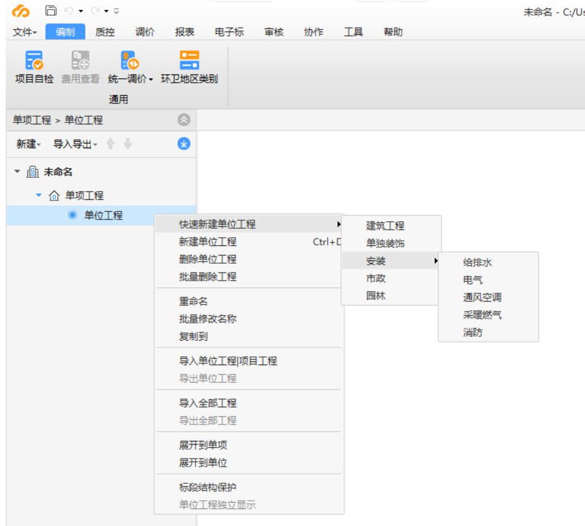Screen dimensions: 585x526
Task: Open 快速新建单位工程 submenu
Action: click(x=248, y=225)
